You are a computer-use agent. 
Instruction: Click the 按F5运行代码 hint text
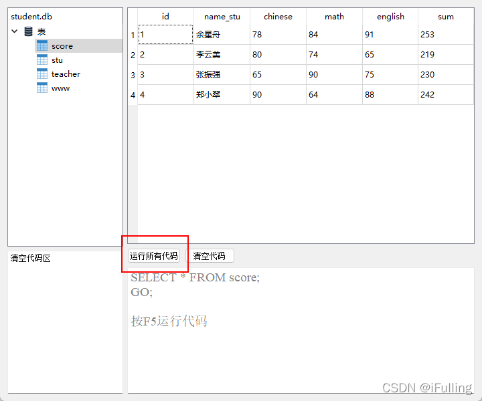click(x=169, y=321)
